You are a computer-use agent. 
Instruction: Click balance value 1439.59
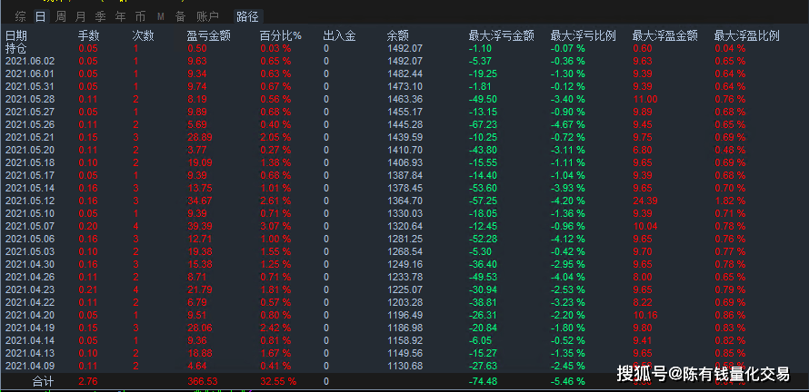(x=404, y=137)
